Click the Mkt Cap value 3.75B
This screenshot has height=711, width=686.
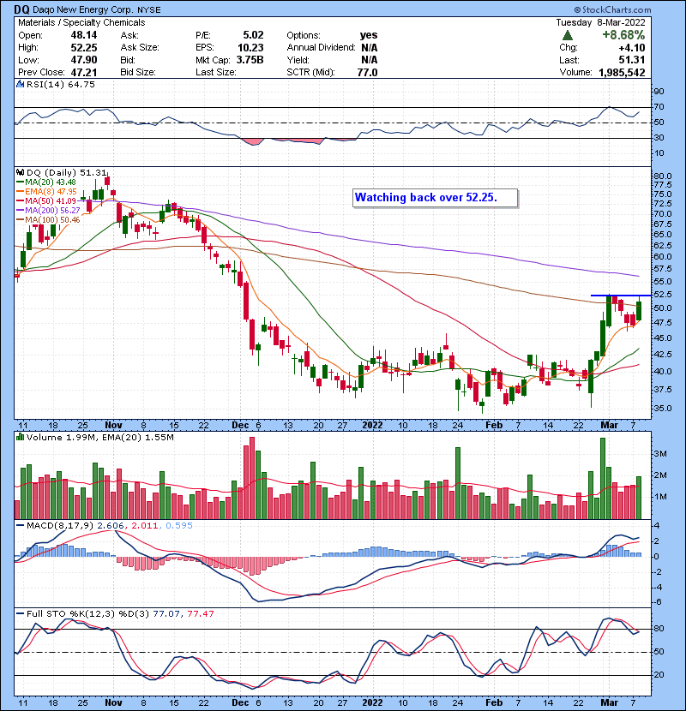tap(250, 60)
